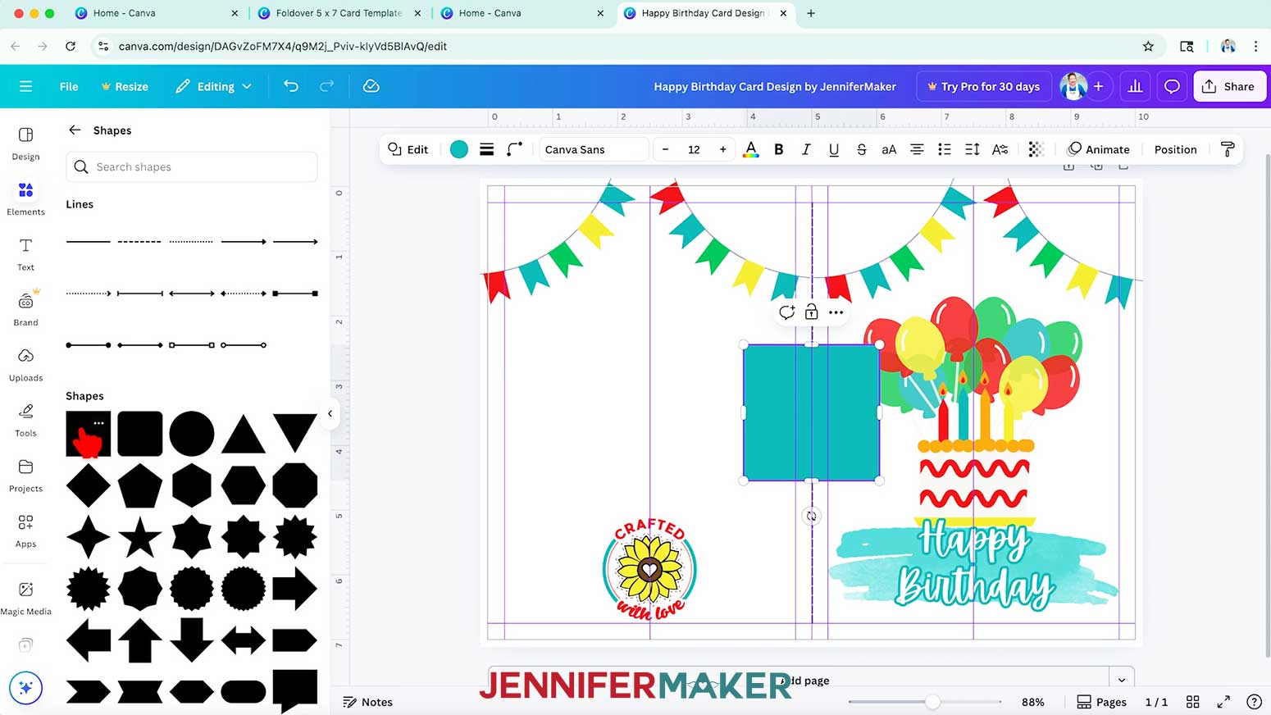Toggle uppercase aA formatting
Image resolution: width=1271 pixels, height=715 pixels.
click(x=889, y=149)
